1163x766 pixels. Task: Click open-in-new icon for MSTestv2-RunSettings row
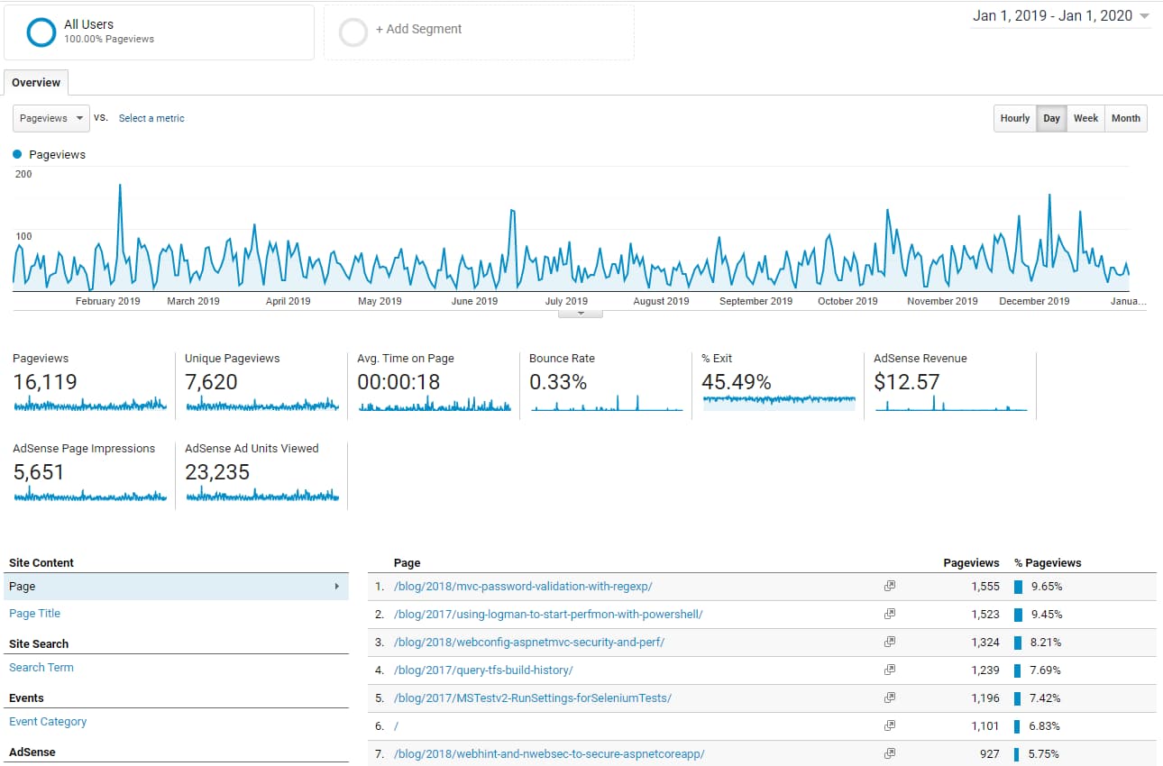890,698
